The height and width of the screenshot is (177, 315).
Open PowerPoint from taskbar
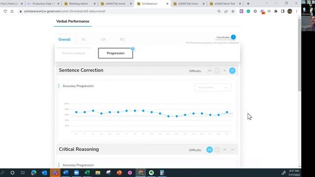pyautogui.click(x=119, y=173)
